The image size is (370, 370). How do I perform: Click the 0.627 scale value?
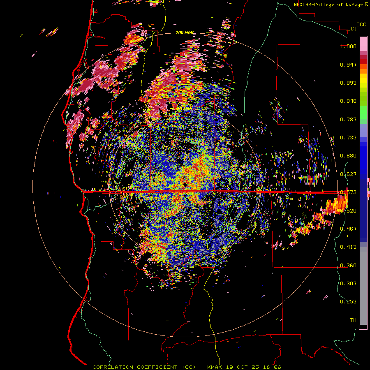coord(348,174)
